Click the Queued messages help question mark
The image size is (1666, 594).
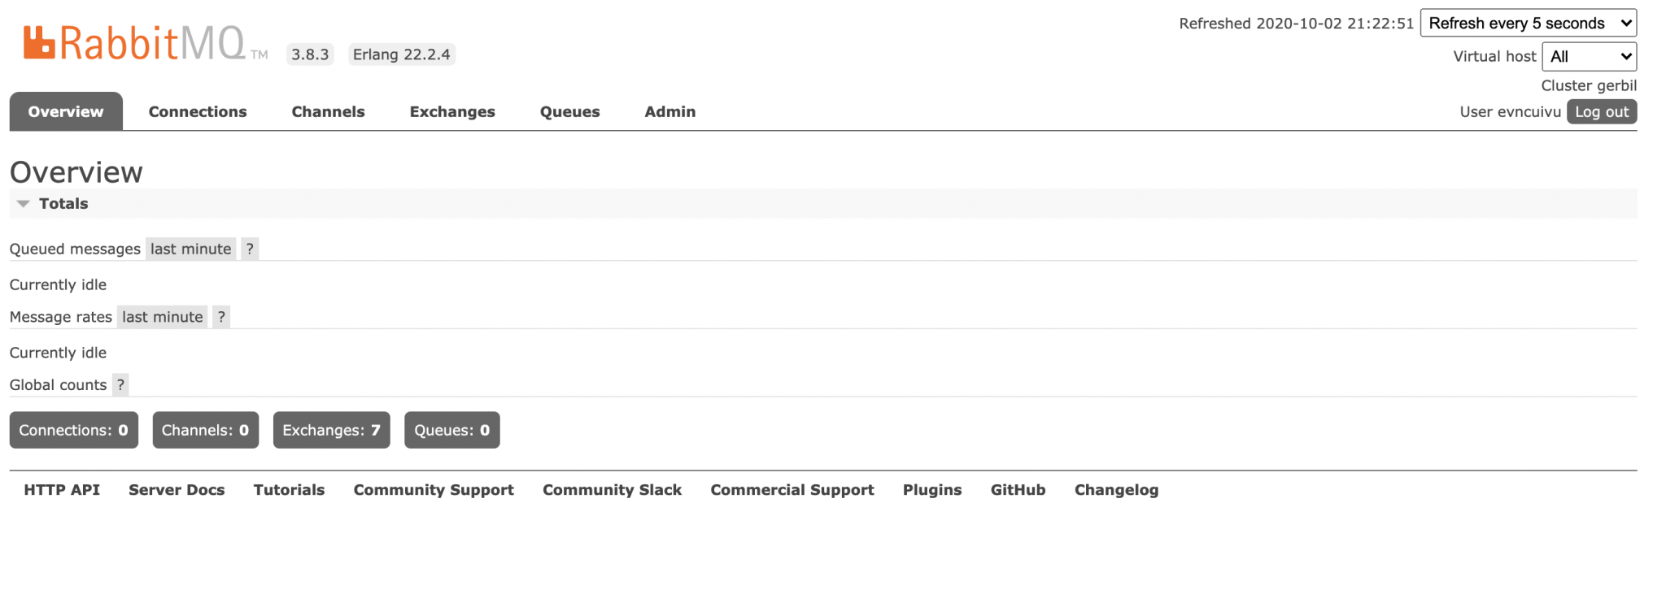(250, 249)
